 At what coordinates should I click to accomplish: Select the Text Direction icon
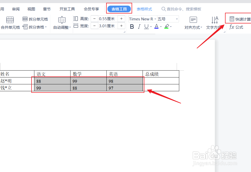point(215,20)
